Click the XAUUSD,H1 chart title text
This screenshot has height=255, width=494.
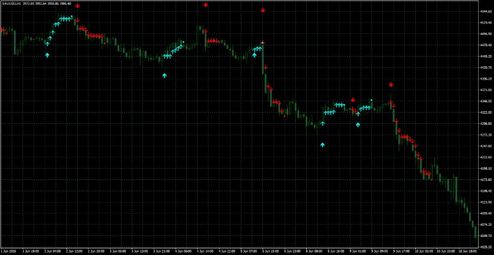tap(11, 4)
